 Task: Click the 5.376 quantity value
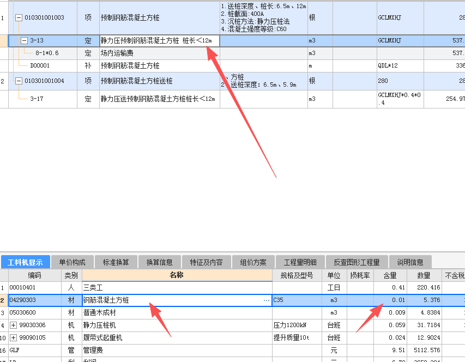[432, 300]
